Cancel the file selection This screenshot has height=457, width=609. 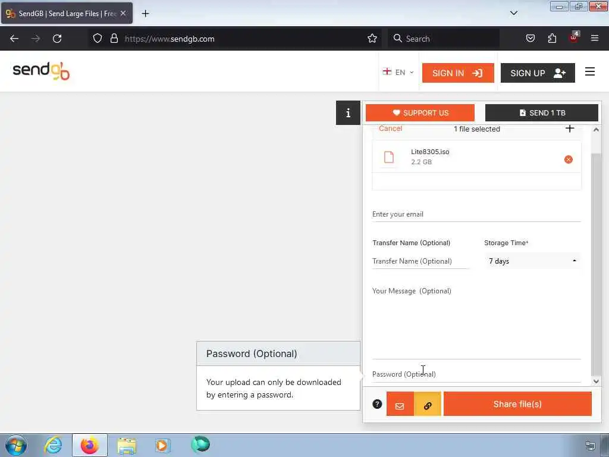[x=390, y=129]
